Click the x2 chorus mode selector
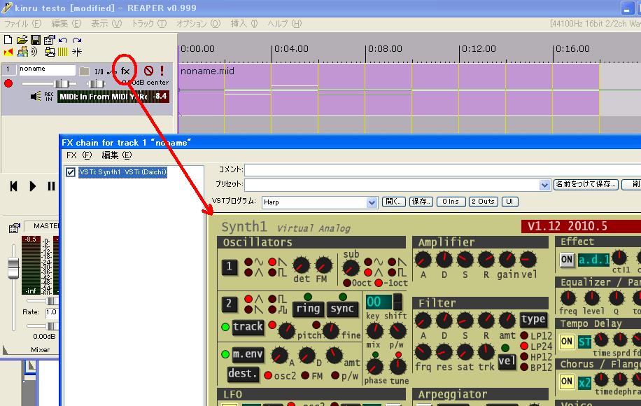Screen dimensions: 641x406 pos(584,383)
